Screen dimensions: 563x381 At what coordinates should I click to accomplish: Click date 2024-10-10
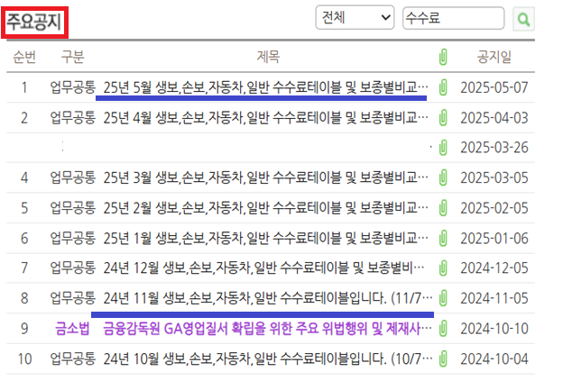tap(494, 329)
